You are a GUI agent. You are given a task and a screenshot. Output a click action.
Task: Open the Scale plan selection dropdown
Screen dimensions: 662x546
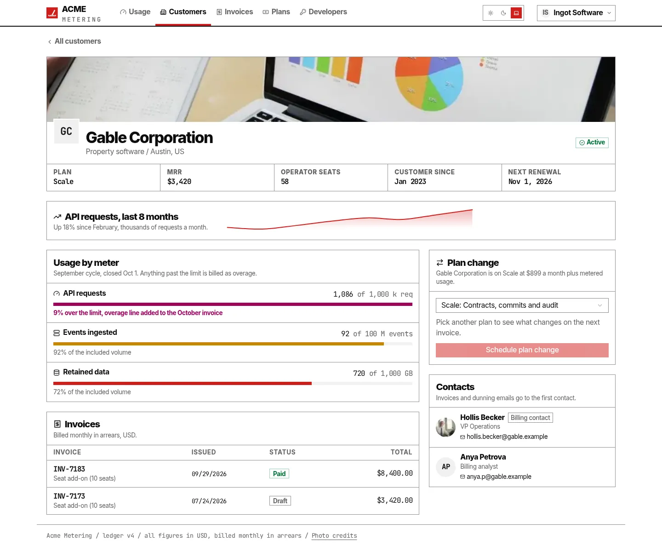[522, 305]
